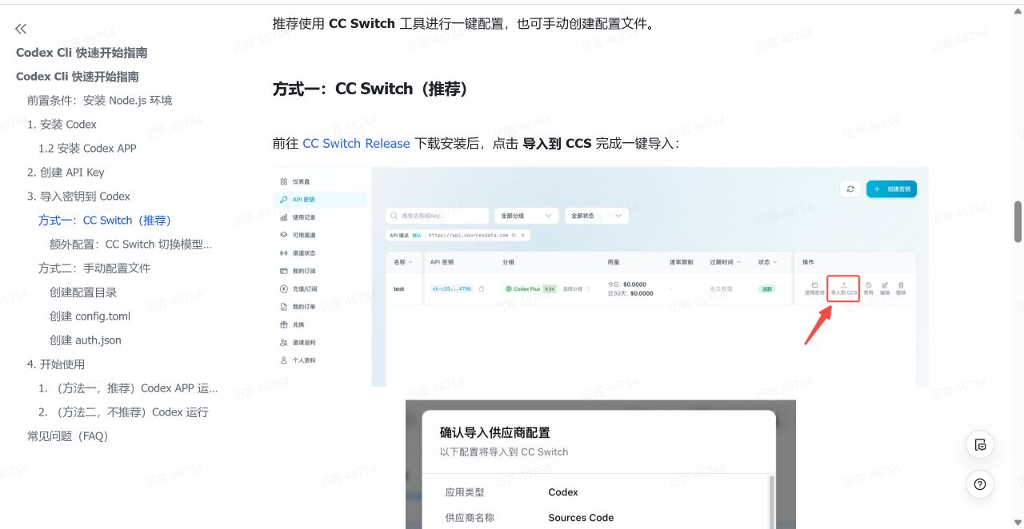Select (方法二,不推荐)Codex 运行 outline item
Viewport: 1024px width, 529px height.
click(123, 412)
